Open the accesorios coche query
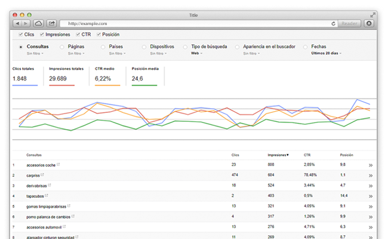Image resolution: width=388 pixels, height=239 pixels. click(41, 165)
